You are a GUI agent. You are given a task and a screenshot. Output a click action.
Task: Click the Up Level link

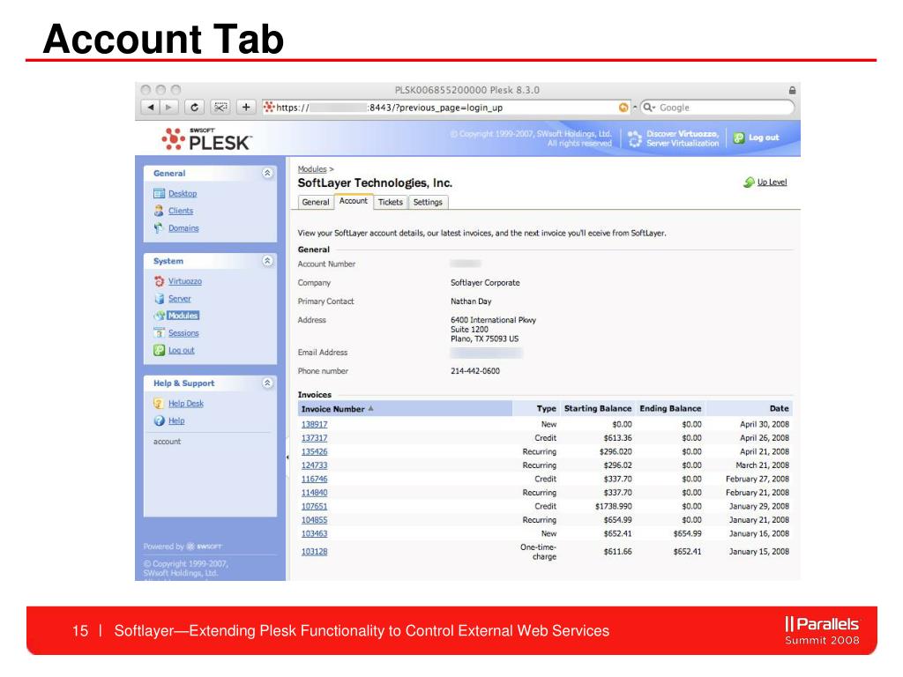click(772, 182)
